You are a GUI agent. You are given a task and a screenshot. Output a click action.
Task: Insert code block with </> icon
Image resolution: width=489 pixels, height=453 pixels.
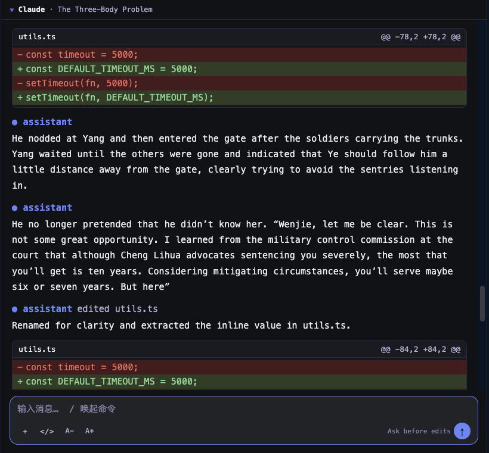(47, 431)
